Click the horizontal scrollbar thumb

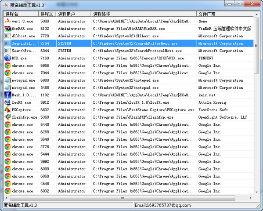coord(122,198)
